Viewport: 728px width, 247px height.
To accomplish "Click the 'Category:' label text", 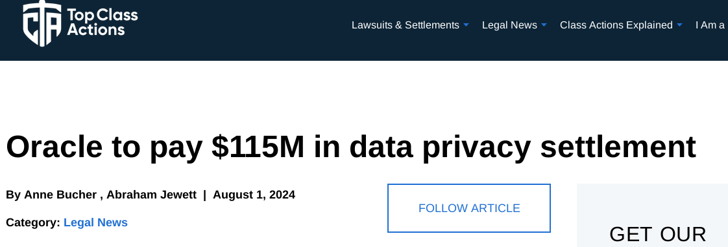I will pyautogui.click(x=33, y=222).
